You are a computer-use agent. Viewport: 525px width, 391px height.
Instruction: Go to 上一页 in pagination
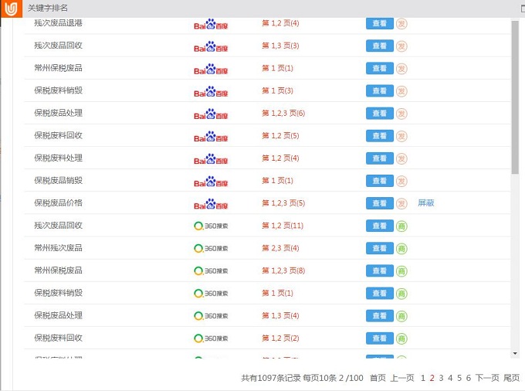pyautogui.click(x=402, y=378)
